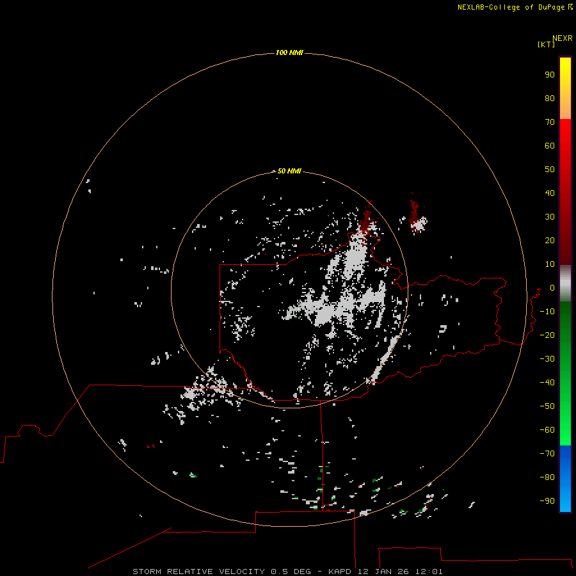576x576 pixels.
Task: Click the 40 knots scale label
Action: (550, 193)
